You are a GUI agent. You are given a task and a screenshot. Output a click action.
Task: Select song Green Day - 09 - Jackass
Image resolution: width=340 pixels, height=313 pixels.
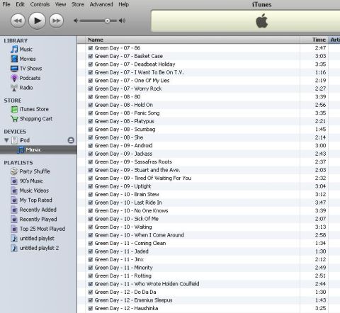[x=123, y=154]
